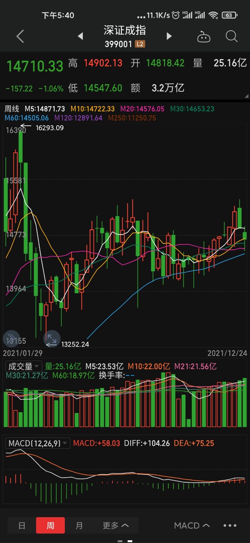Screen dimensions: 250x543
Task: Tap the index code 399001
Action: coord(118,44)
